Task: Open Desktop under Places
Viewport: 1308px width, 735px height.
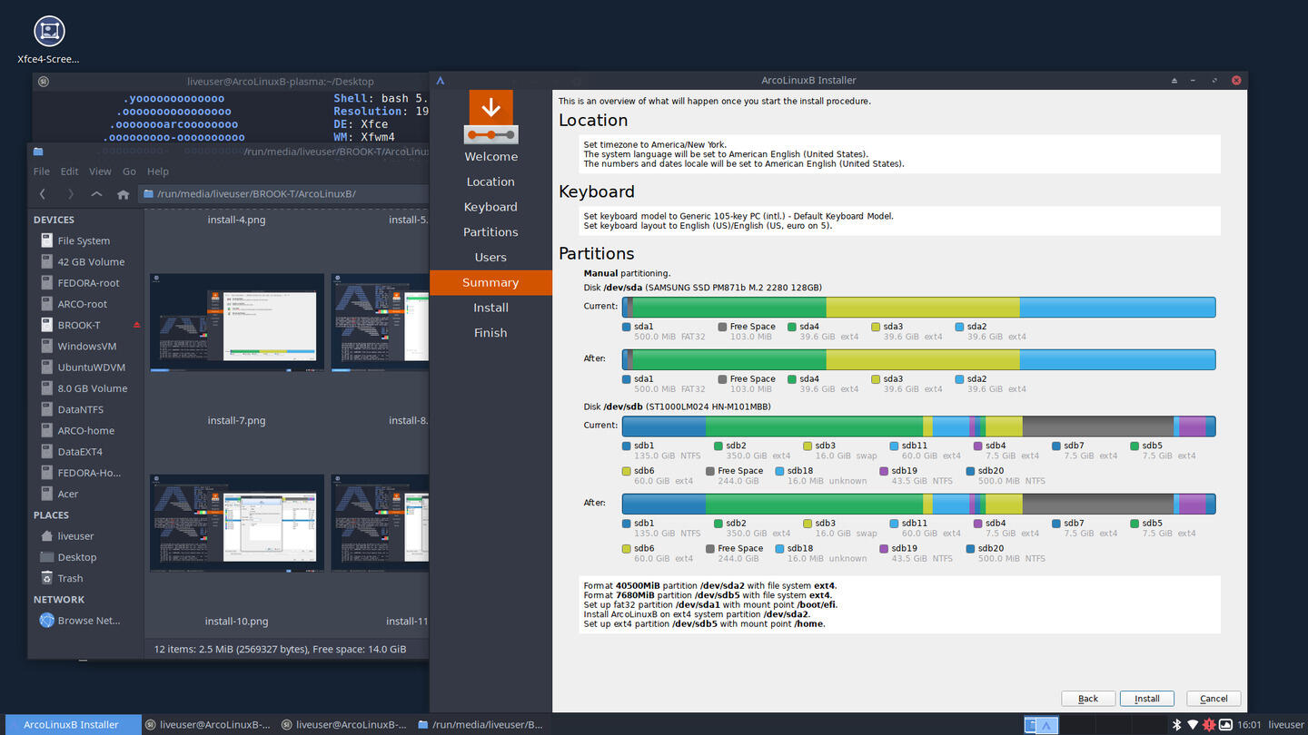Action: [x=84, y=557]
